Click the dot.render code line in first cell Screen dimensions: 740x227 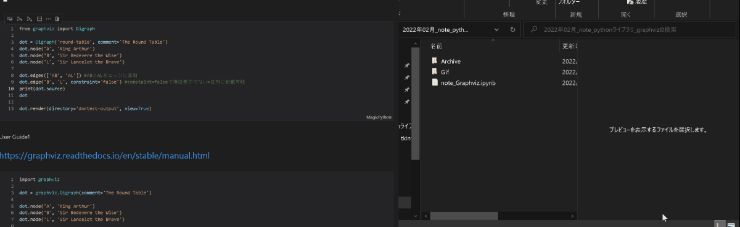pyautogui.click(x=85, y=108)
